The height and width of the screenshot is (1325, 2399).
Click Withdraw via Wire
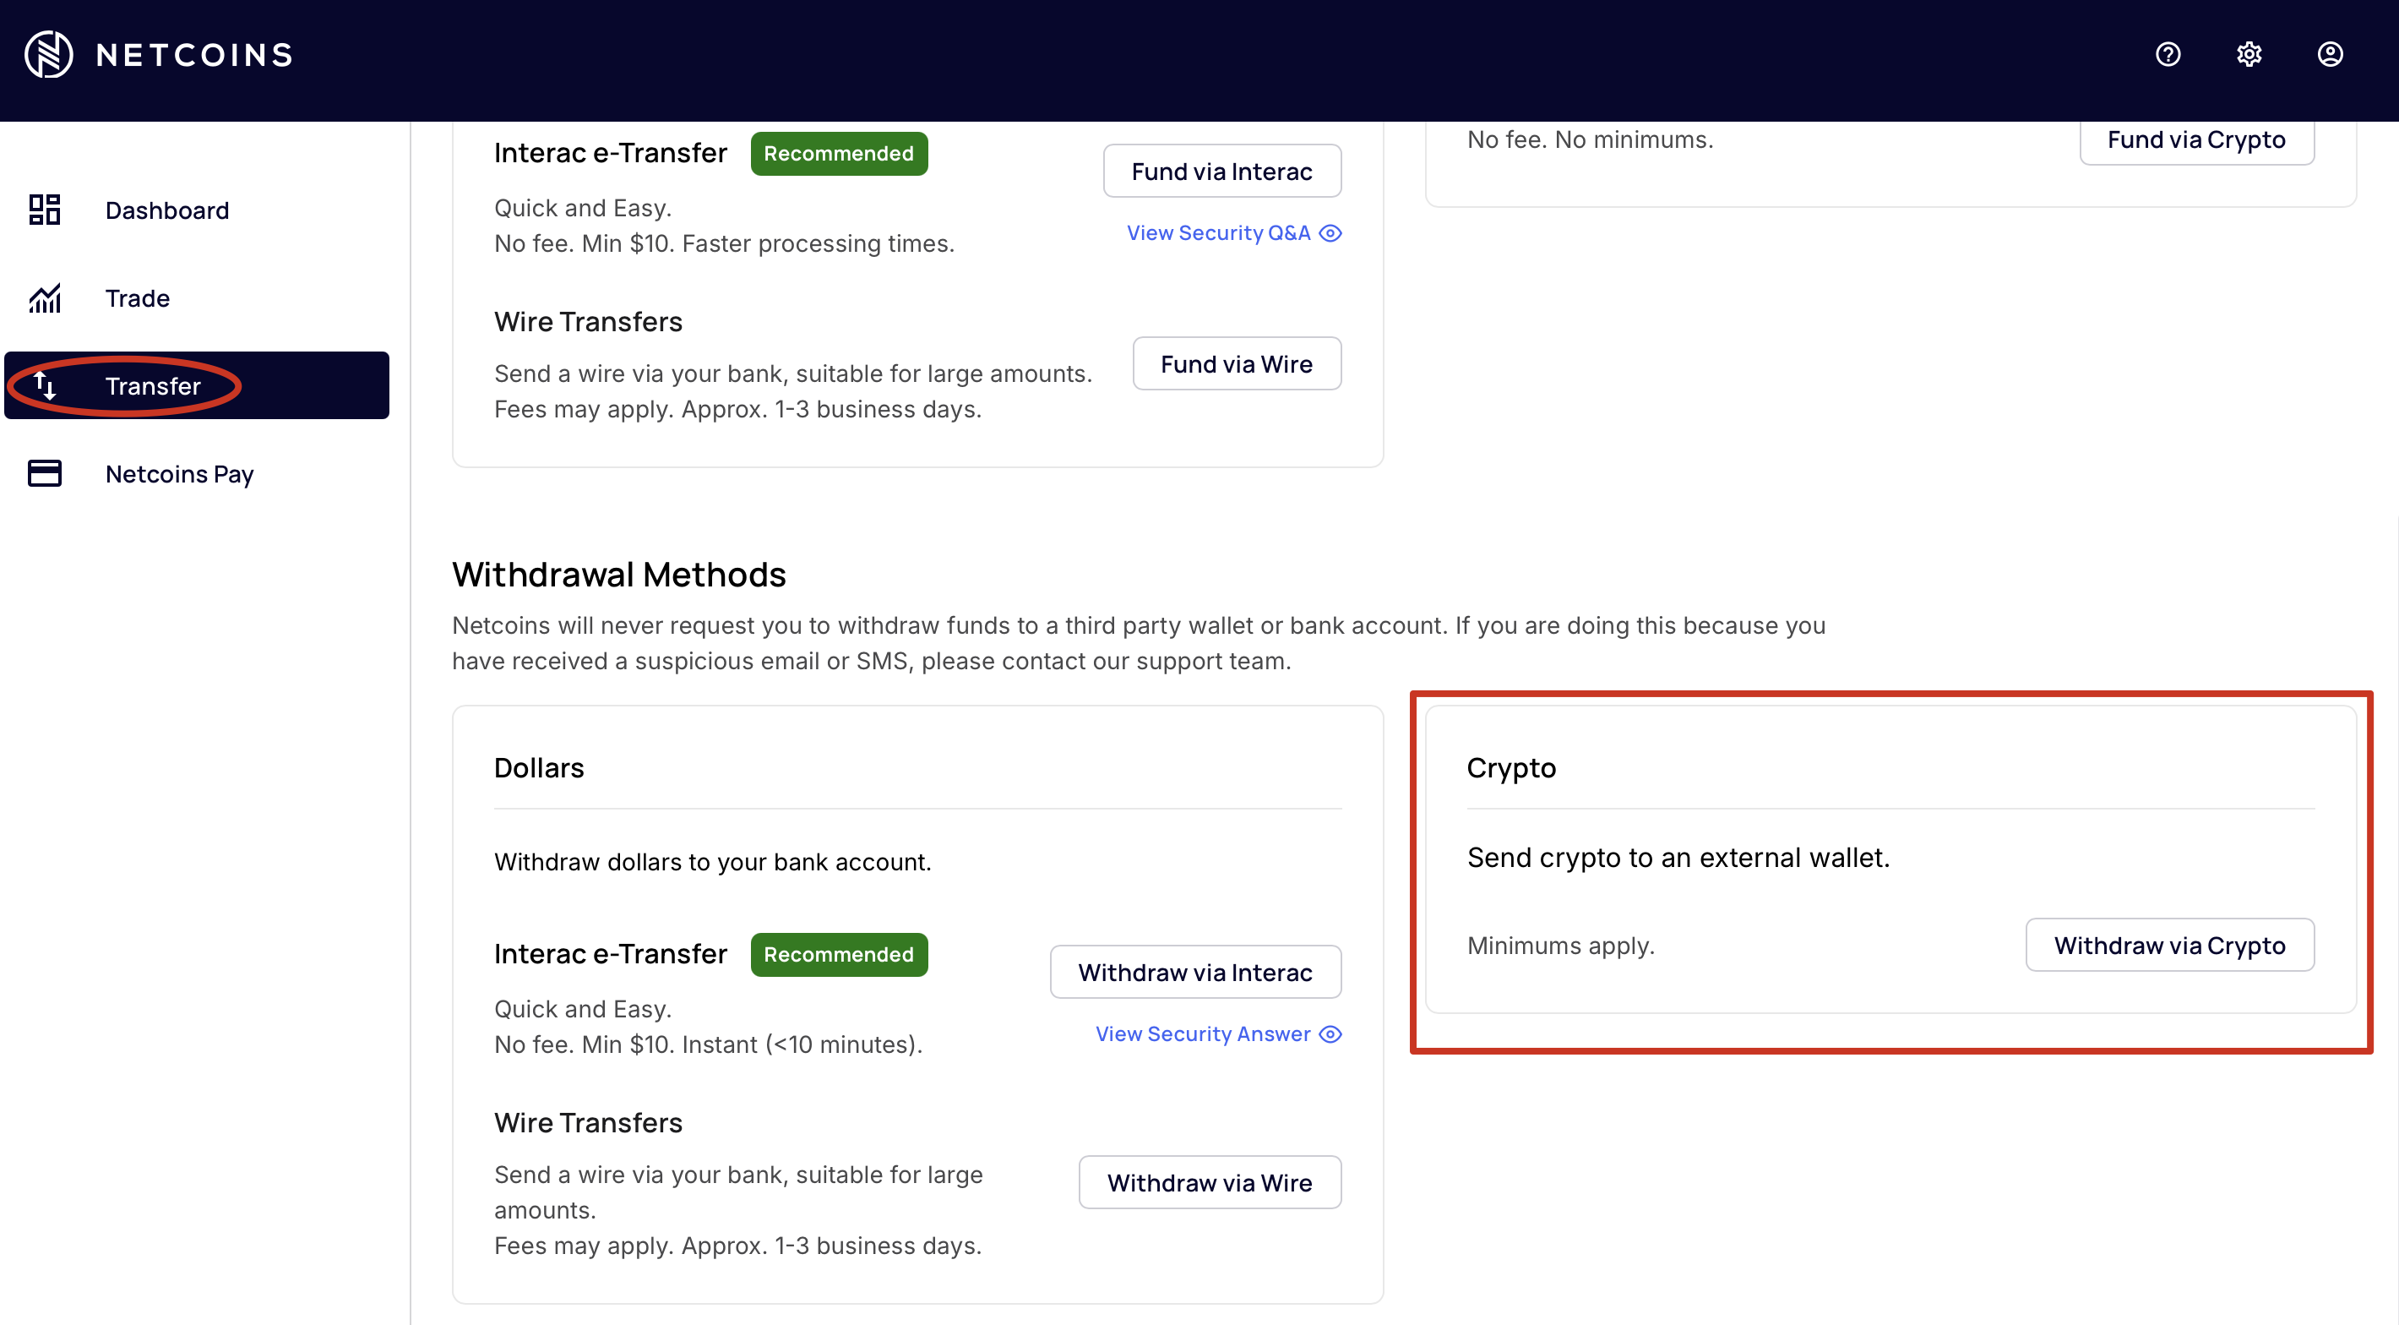[x=1209, y=1181]
